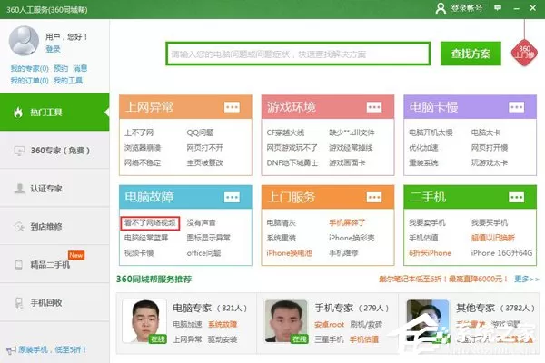Viewport: 545px width, 363px height.
Task: Click 手机屏碎了 link
Action: (347, 222)
